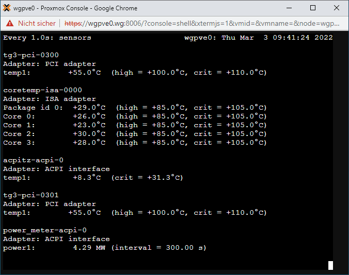
Task: Click the 'power_meter-acpi-0' sensor name
Action: [45, 230]
